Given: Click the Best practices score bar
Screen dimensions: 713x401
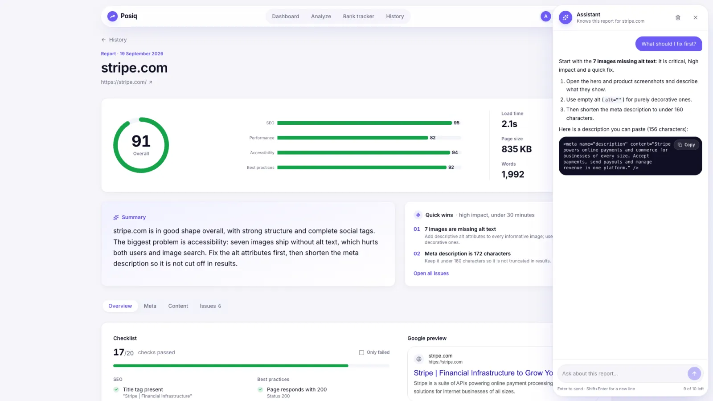Looking at the screenshot, I should pos(369,168).
